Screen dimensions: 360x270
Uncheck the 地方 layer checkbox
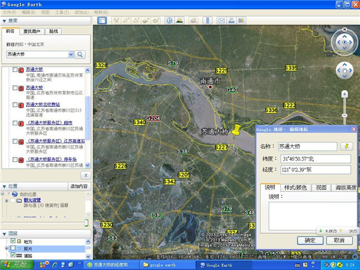[x=13, y=241]
